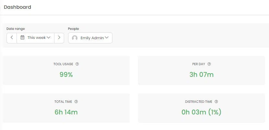Select the 0h 03m distracted time value
The width and height of the screenshot is (269, 130).
[194, 112]
